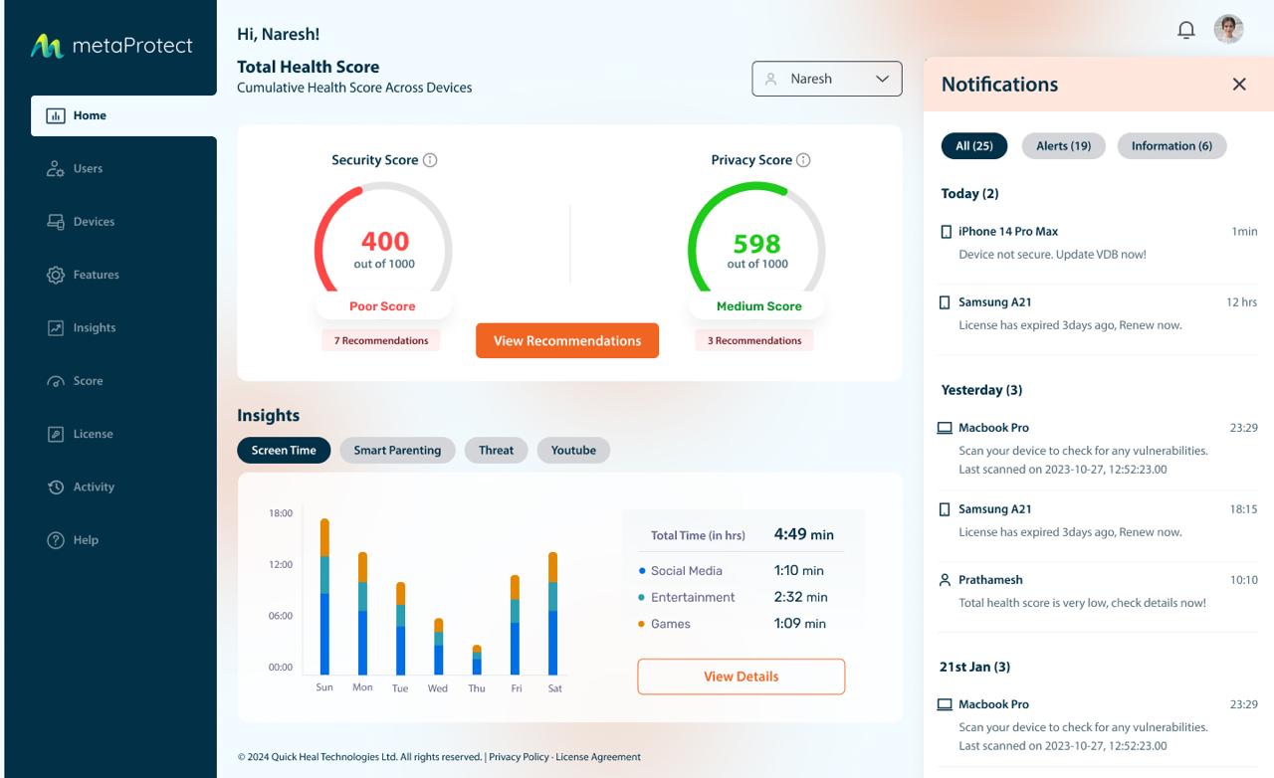Filter notifications by Information (6)
The image size is (1274, 778).
(1171, 146)
